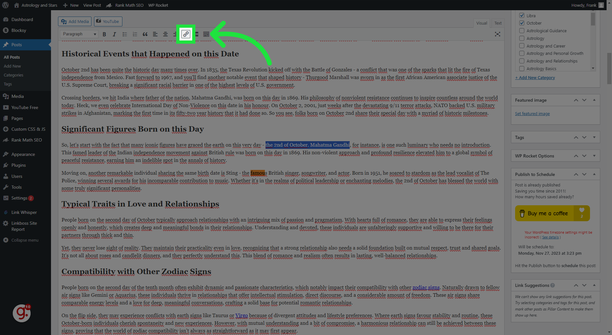The height and width of the screenshot is (335, 612).
Task: Check the Astrology category
Action: [x=522, y=38]
